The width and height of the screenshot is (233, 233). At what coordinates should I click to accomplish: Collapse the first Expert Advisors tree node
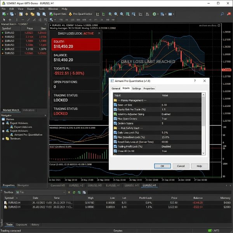3,123
